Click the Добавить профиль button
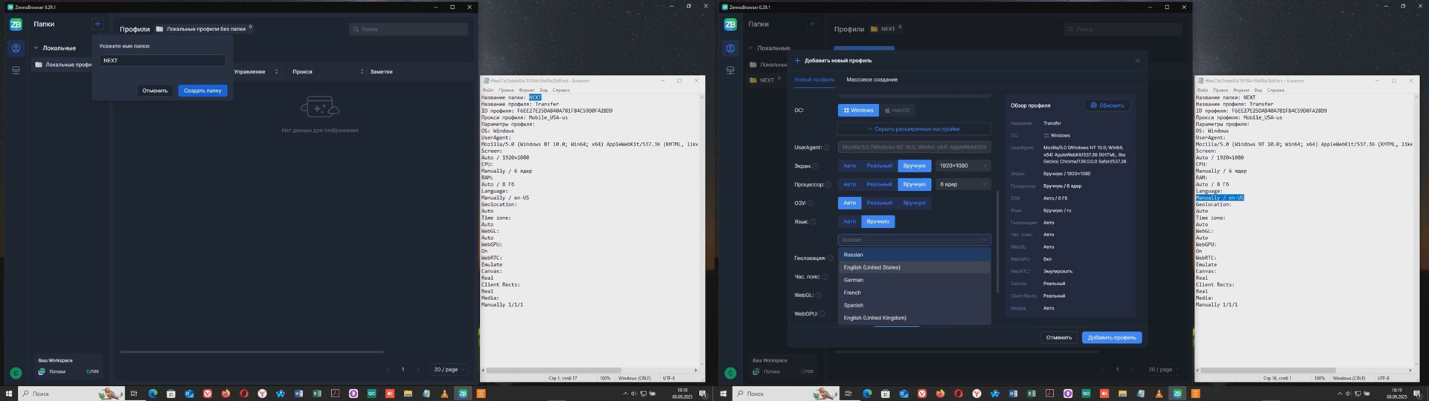Screen dimensions: 1429x401 (x=1112, y=337)
